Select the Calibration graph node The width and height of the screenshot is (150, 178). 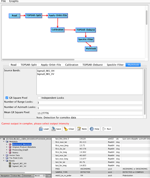57,30
